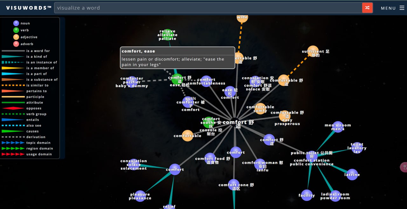Image resolution: width=407 pixels, height=209 pixels.
Task: Open the MENU hamburger menu
Action: pyautogui.click(x=392, y=8)
